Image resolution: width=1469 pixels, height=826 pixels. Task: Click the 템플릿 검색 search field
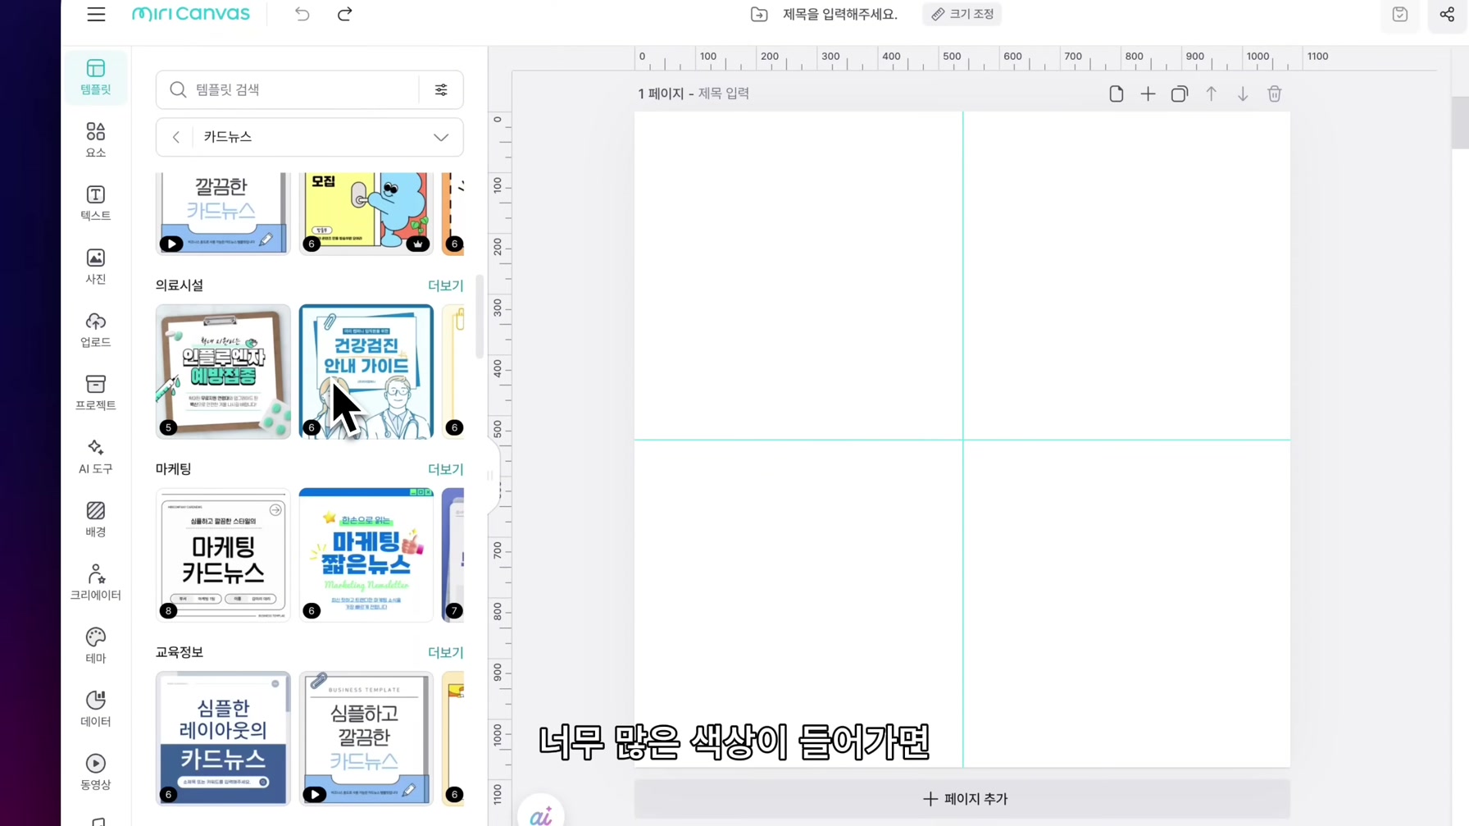click(287, 89)
